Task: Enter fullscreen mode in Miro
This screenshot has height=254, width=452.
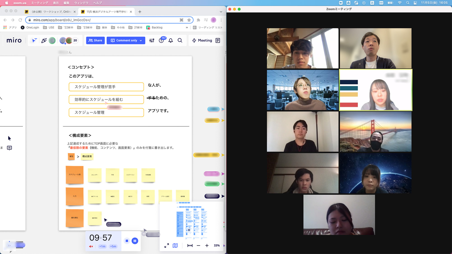Action: (x=167, y=246)
